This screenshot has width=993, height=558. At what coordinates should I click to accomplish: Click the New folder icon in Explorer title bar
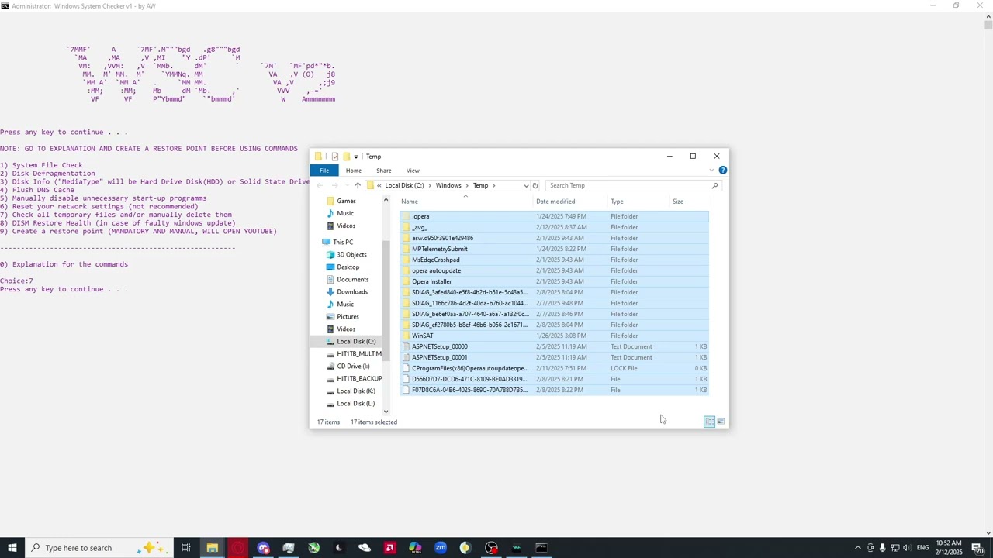[346, 157]
